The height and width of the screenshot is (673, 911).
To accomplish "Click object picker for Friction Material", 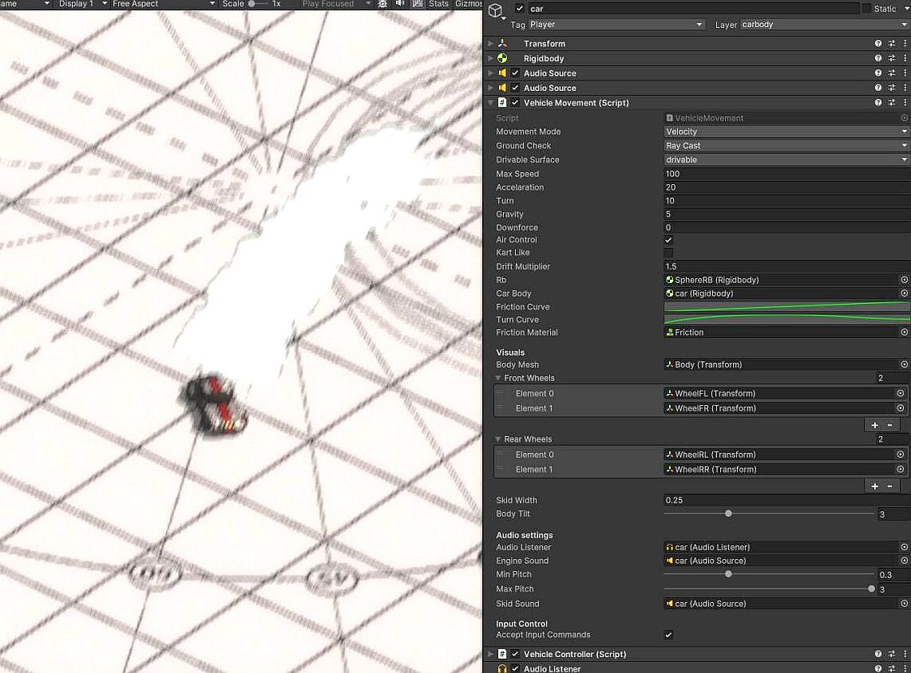I will tap(904, 333).
